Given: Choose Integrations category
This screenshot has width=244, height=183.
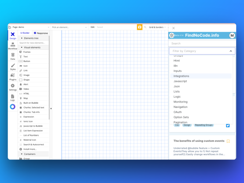Looking at the screenshot, I should [x=201, y=76].
